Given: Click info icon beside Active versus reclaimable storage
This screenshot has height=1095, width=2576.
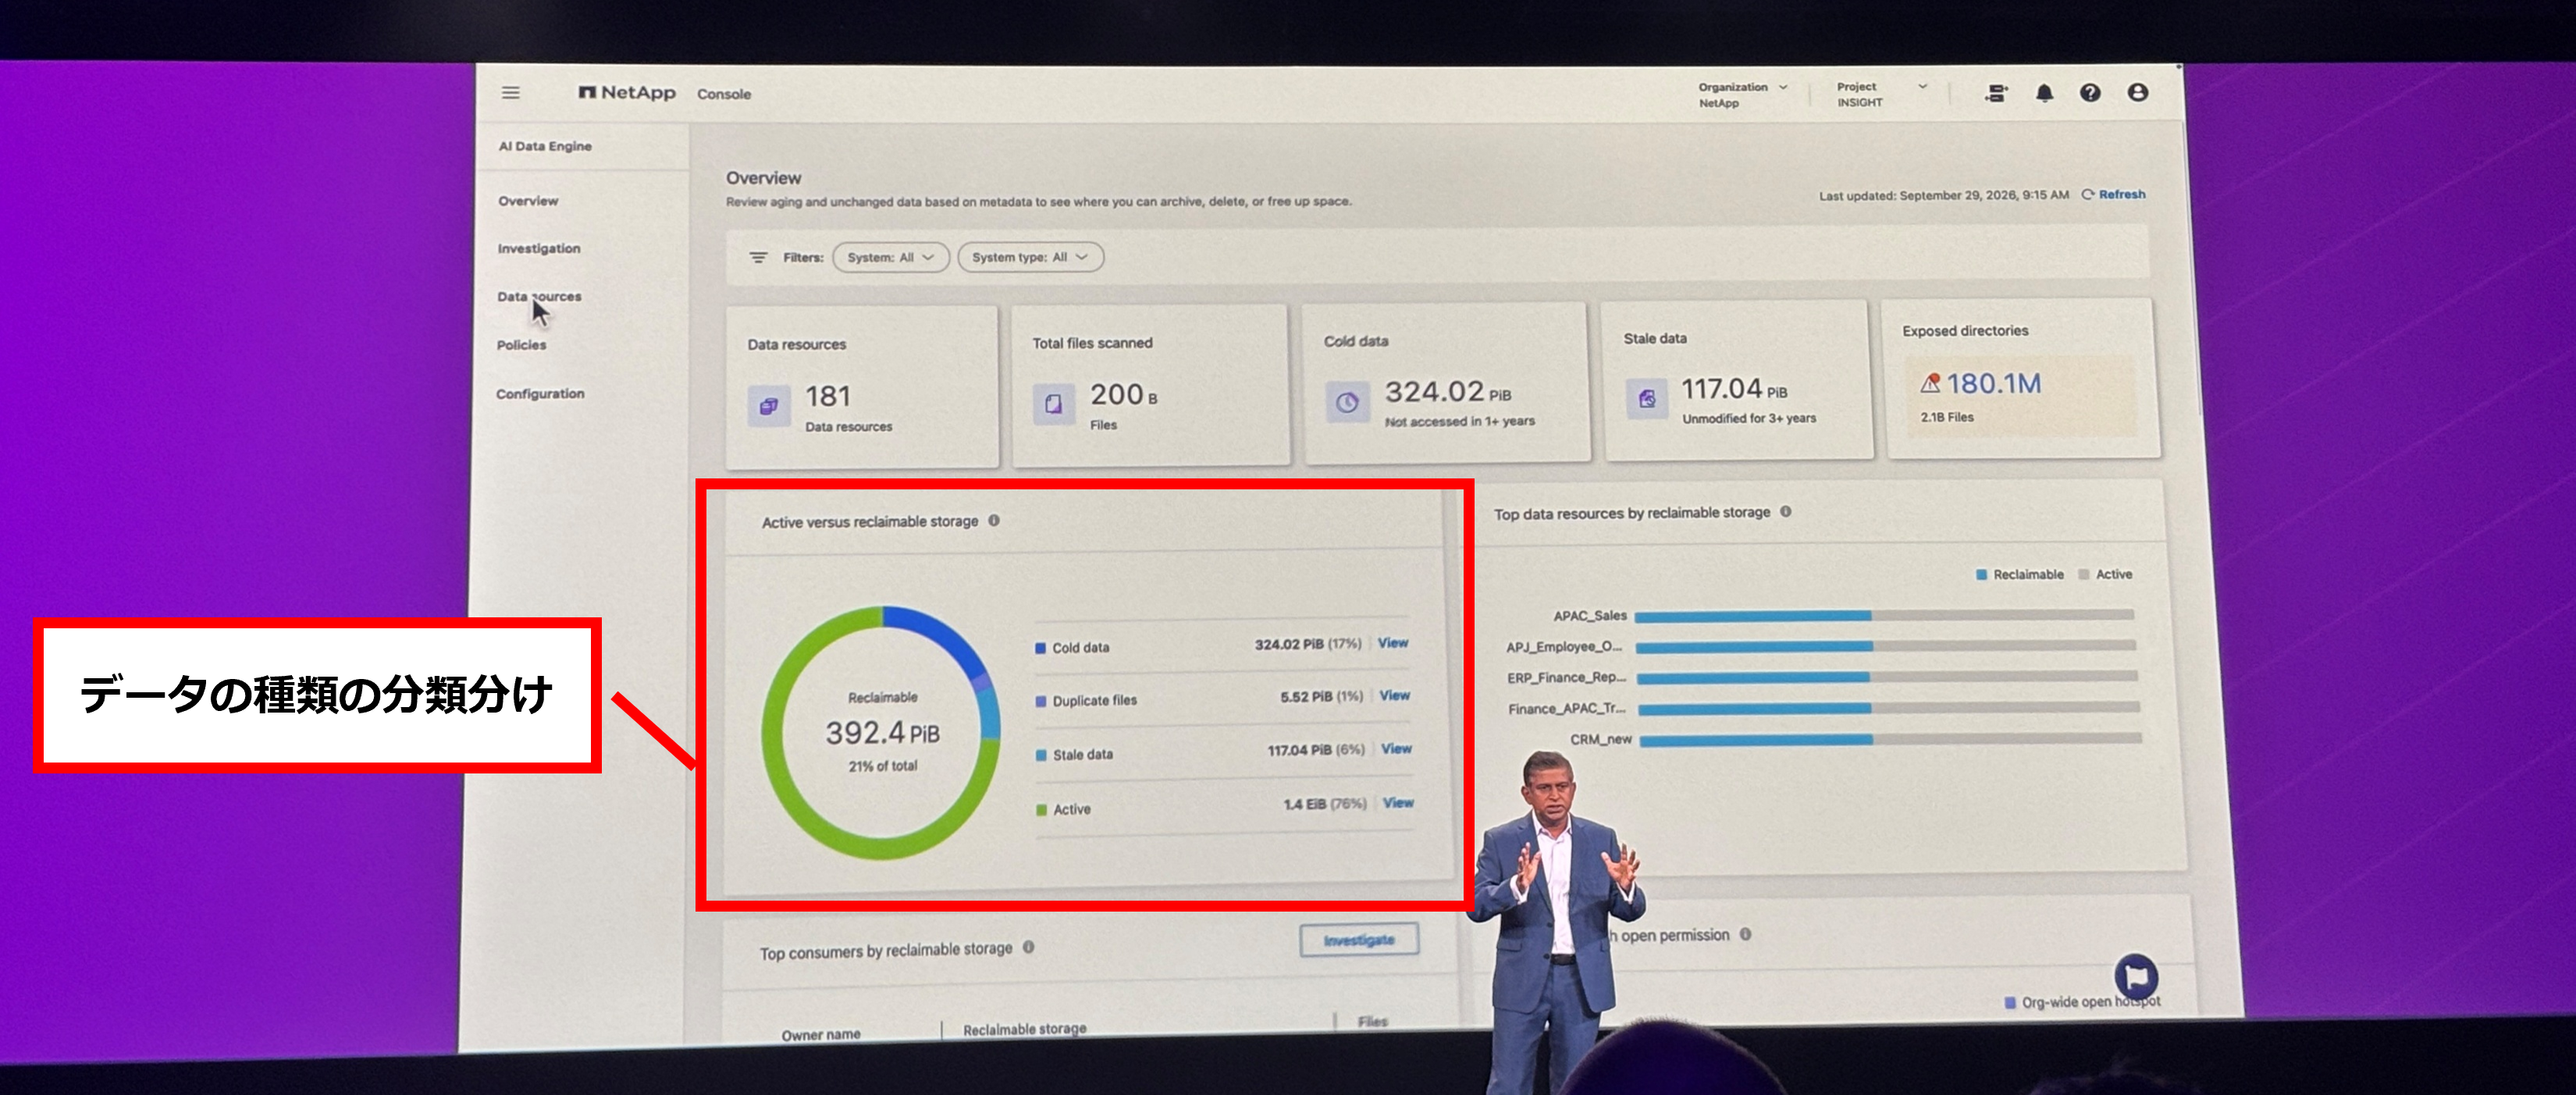Looking at the screenshot, I should point(994,520).
